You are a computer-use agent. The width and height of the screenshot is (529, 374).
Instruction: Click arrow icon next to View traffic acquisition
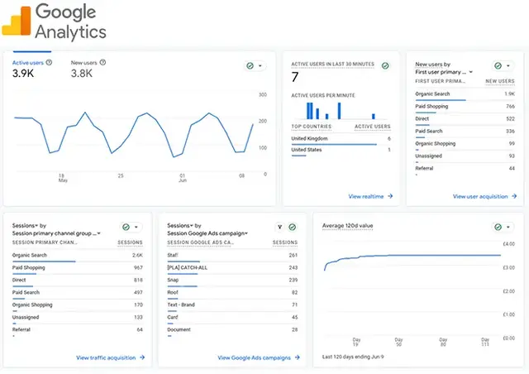(x=142, y=357)
